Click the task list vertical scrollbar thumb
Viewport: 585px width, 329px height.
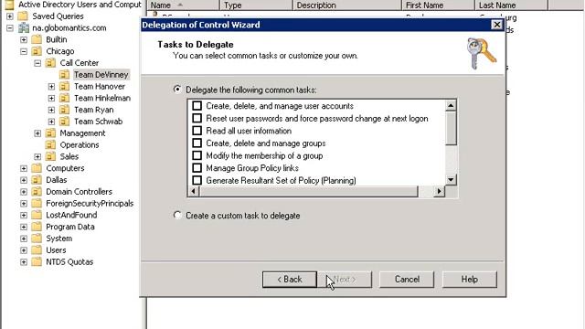(x=451, y=128)
